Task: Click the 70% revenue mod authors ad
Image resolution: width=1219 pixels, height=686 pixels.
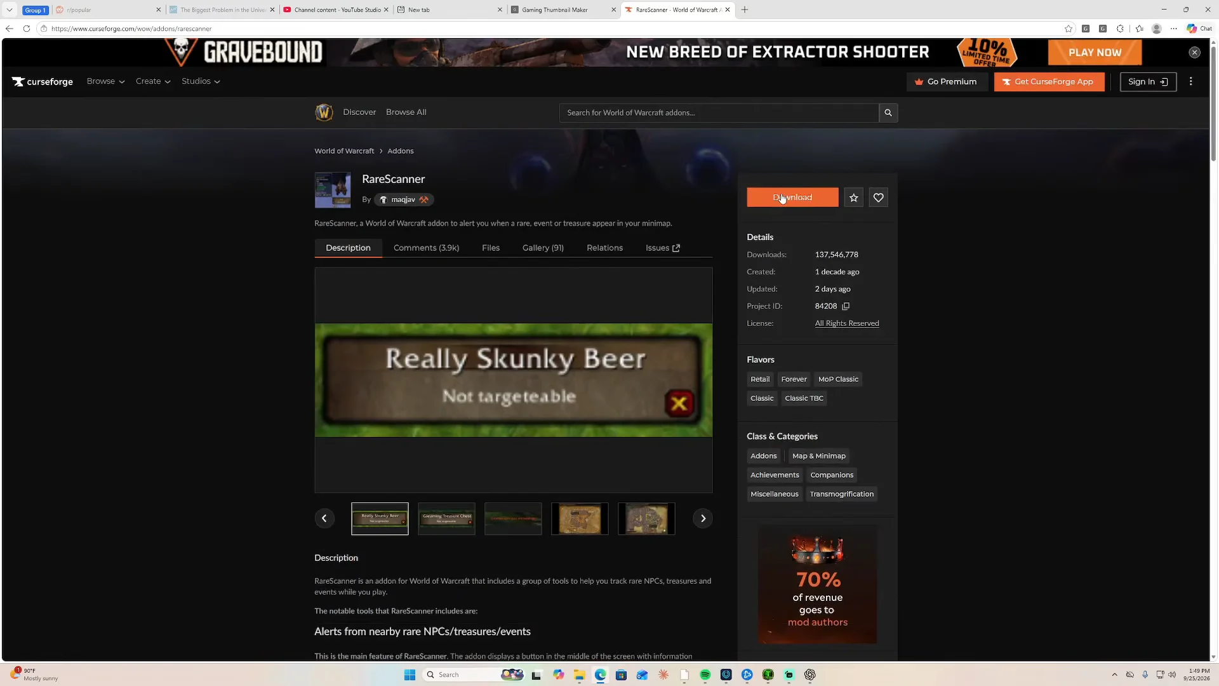Action: pos(818,585)
